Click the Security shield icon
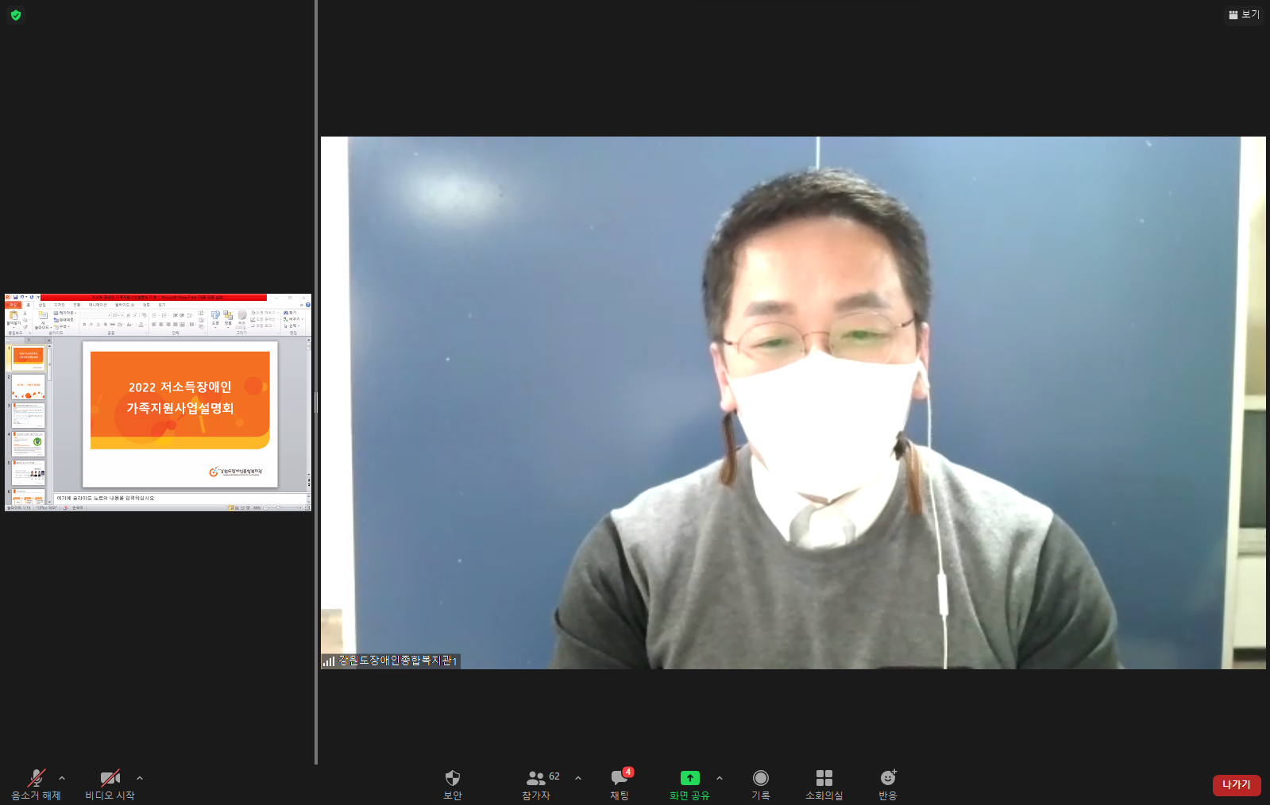Screen dimensions: 1270x805 click(x=453, y=778)
